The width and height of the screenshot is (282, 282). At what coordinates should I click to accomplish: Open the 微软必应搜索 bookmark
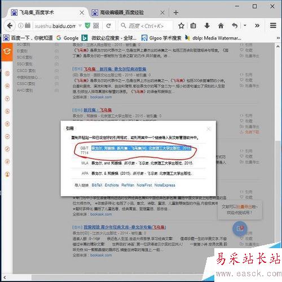(x=109, y=38)
